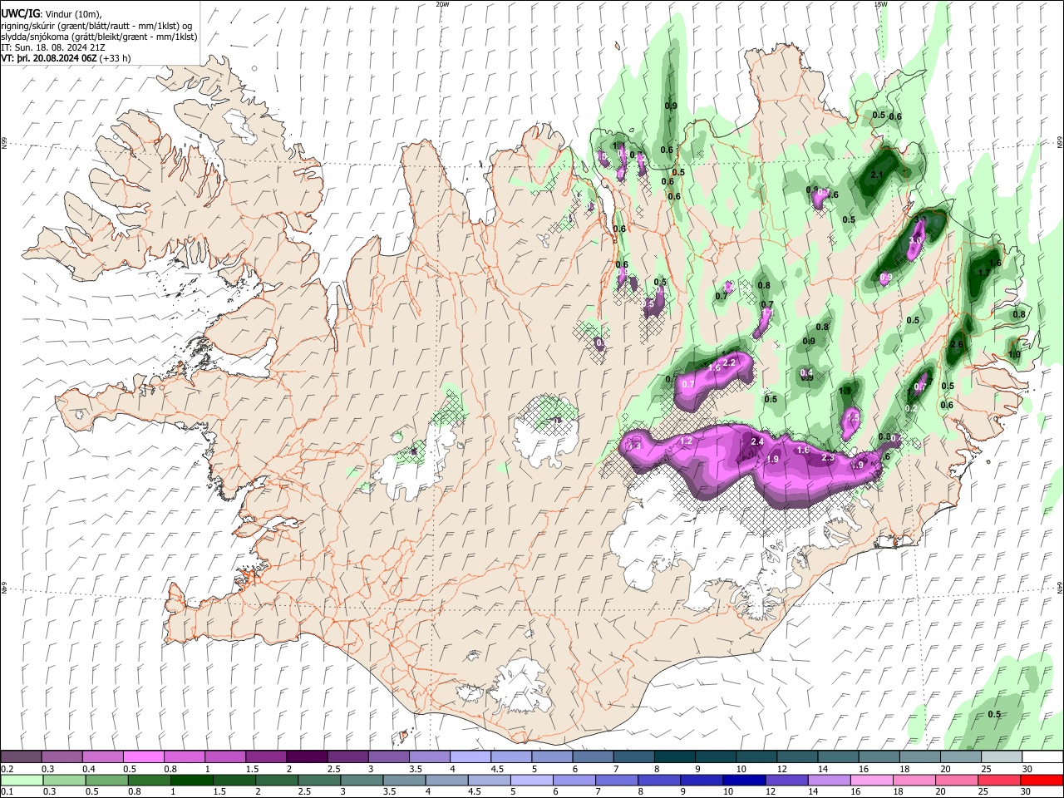Click the 'UWC/IG' map title text

click(20, 14)
